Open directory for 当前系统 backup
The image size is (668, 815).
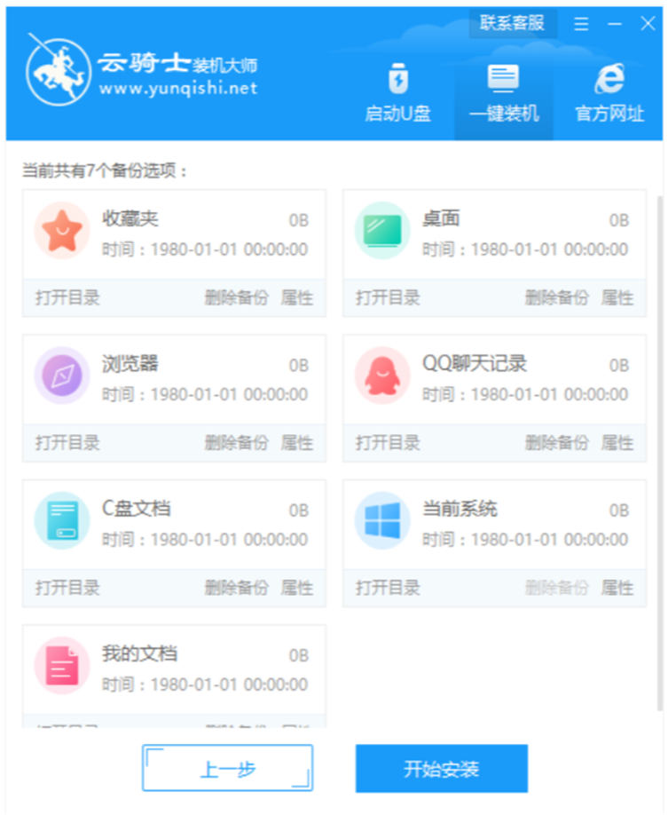[388, 588]
